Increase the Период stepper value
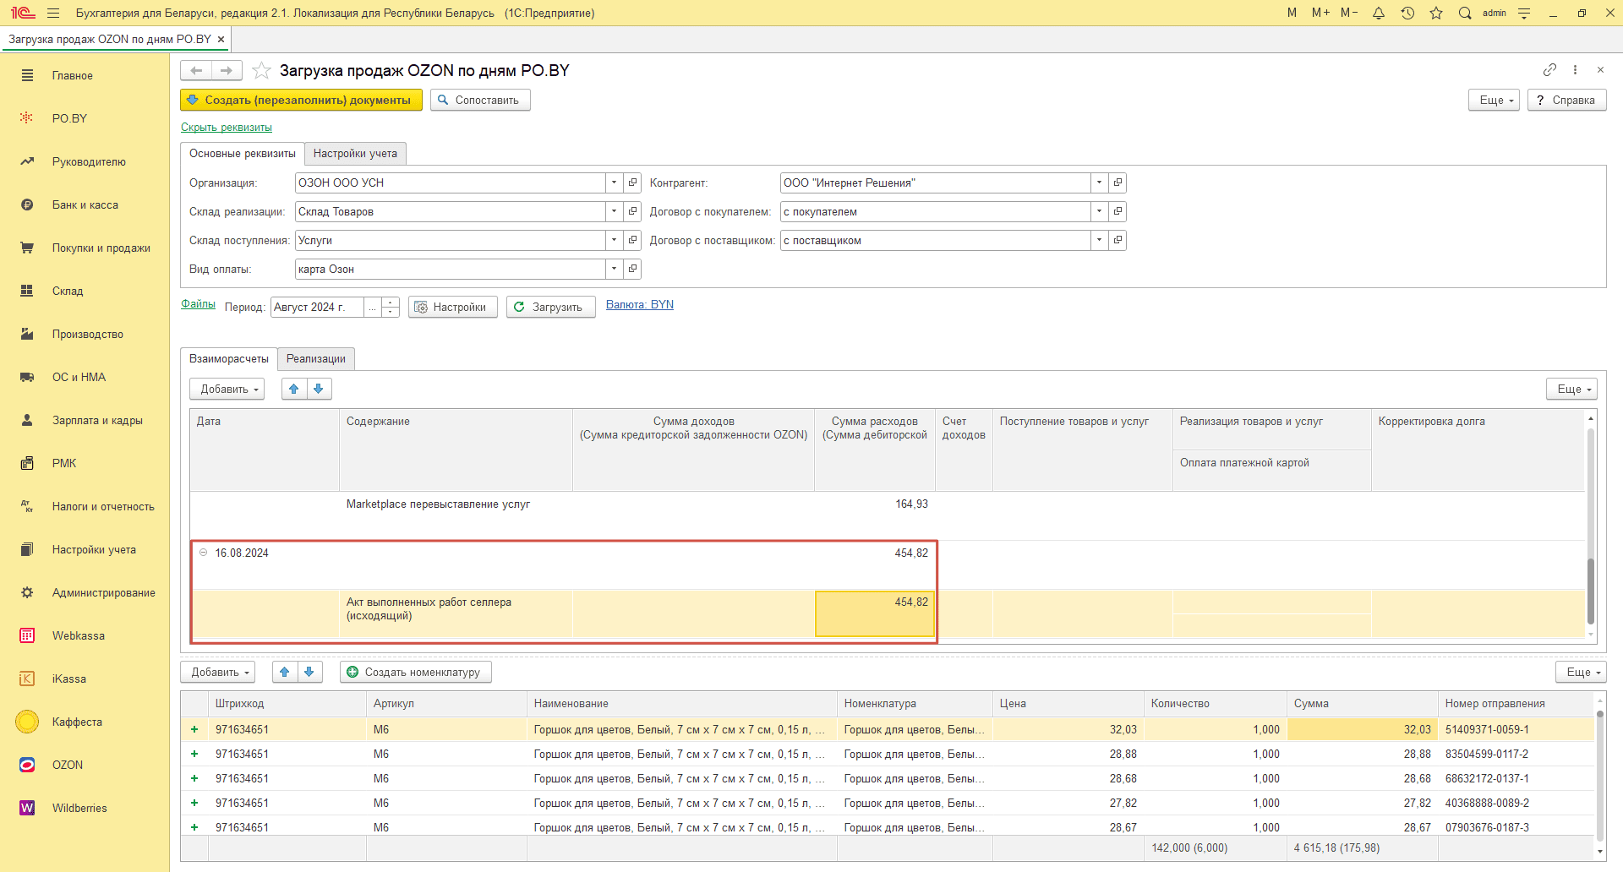This screenshot has height=872, width=1623. coord(391,302)
